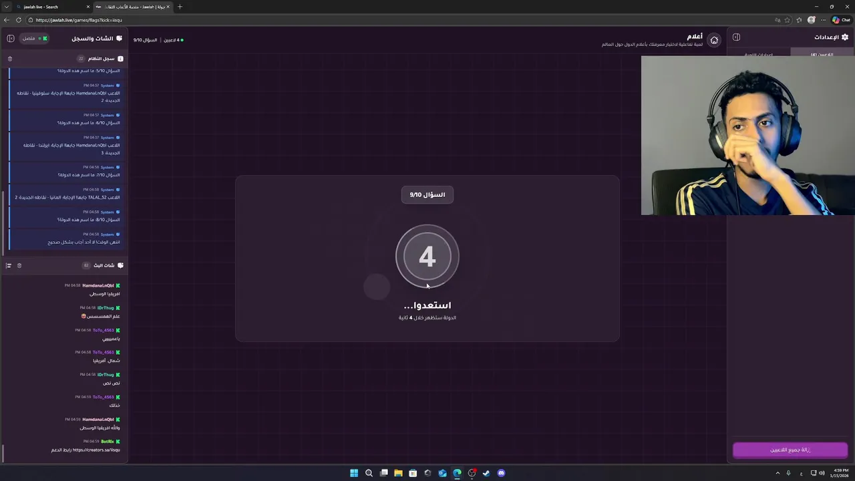This screenshot has height=481, width=855.
Task: Click the متصل connection status badge
Action: 34,38
